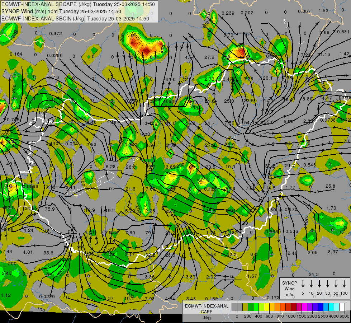Click the map value 0.164
The width and height of the screenshot is (351, 323).
pyautogui.click(x=16, y=54)
